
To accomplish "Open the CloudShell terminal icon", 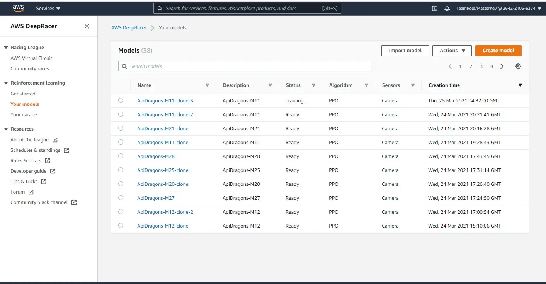I will pyautogui.click(x=435, y=8).
